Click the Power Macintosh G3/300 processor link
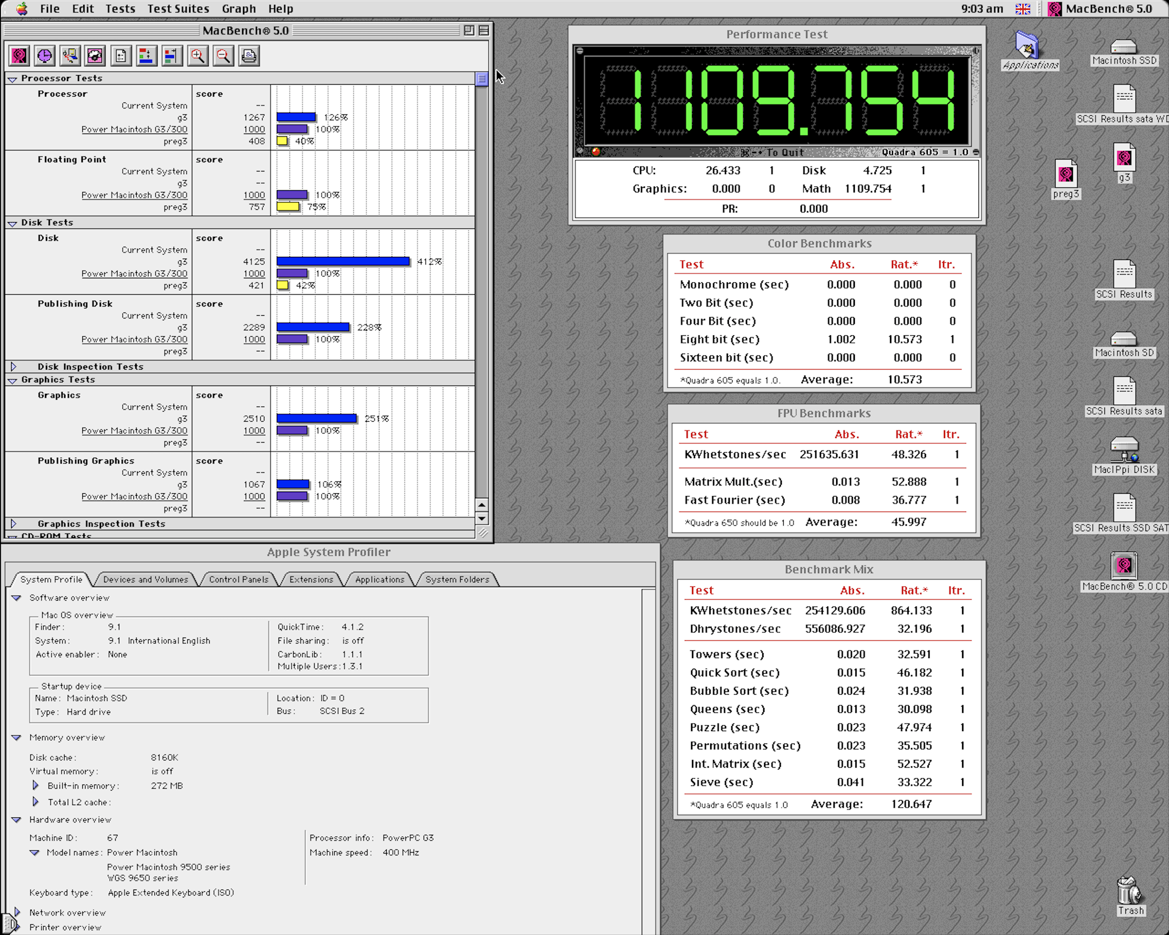 click(134, 129)
